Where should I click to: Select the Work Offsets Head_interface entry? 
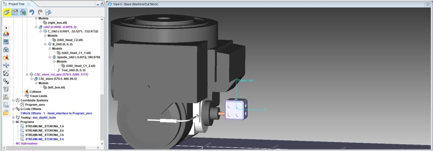pyautogui.click(x=56, y=114)
